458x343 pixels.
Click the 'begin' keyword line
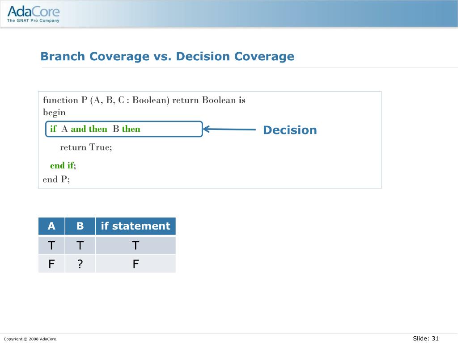click(54, 113)
